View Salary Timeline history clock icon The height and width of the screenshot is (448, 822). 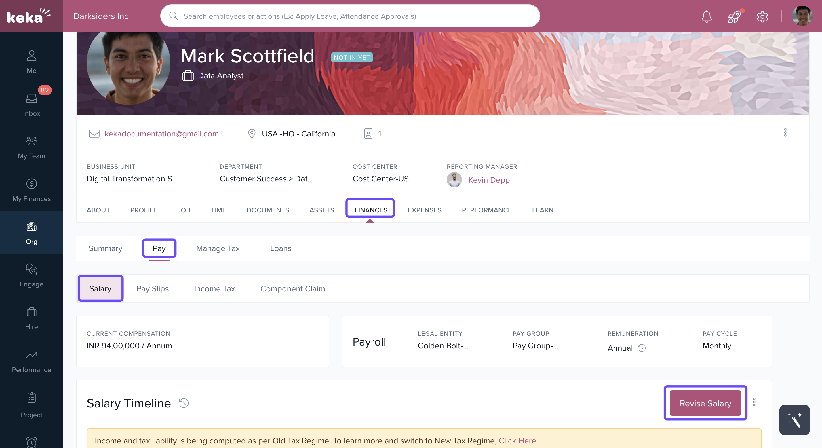(184, 403)
